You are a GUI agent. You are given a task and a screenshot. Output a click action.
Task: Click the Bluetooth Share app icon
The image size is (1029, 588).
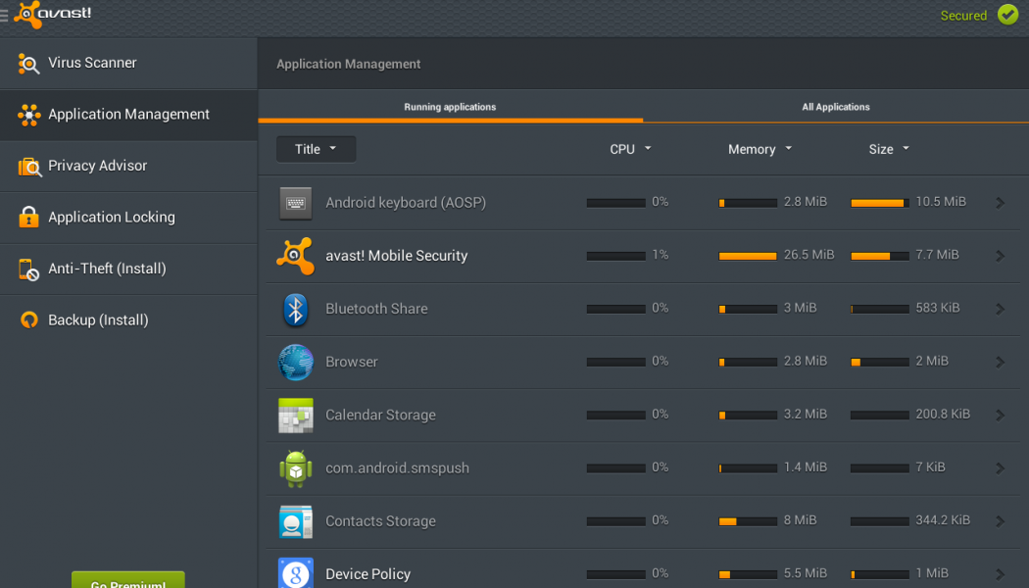coord(295,309)
